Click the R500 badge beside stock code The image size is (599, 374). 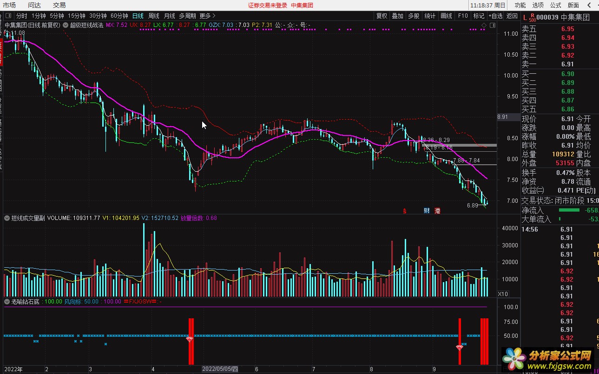(532, 18)
